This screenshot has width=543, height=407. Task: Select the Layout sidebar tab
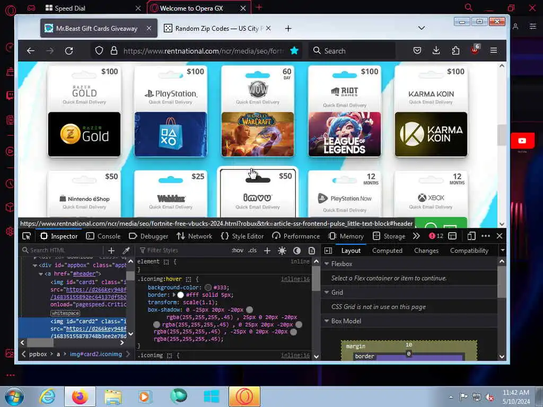pyautogui.click(x=351, y=251)
